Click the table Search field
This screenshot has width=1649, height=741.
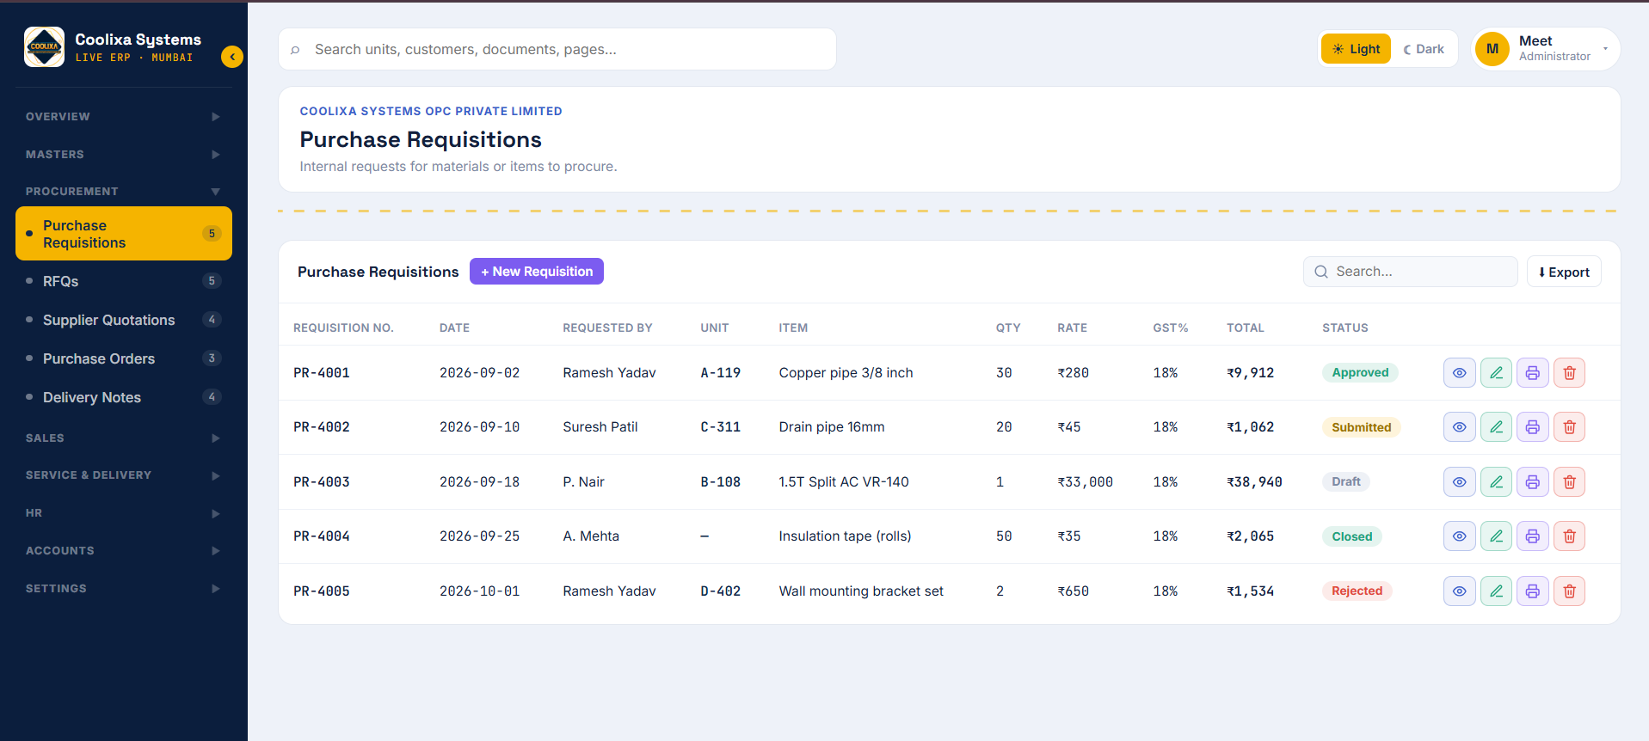(x=1411, y=272)
